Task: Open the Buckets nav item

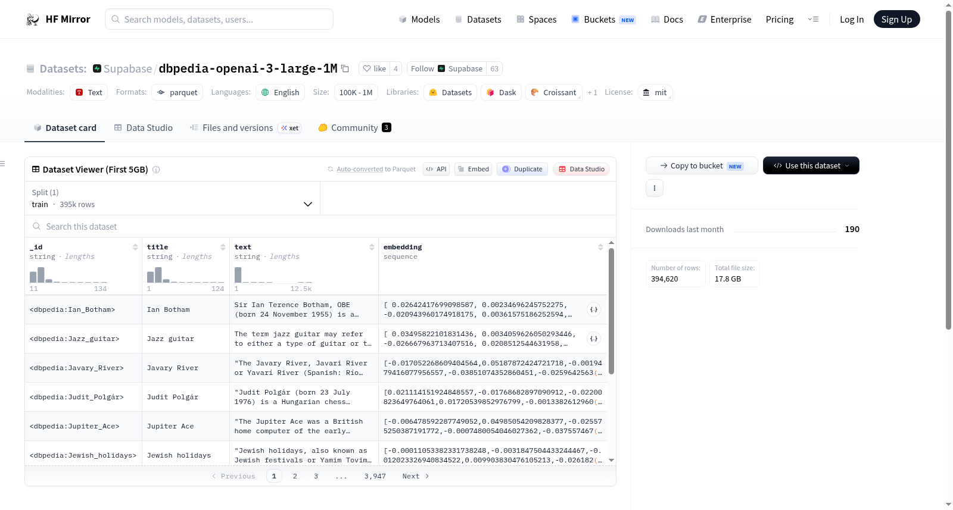Action: tap(603, 19)
